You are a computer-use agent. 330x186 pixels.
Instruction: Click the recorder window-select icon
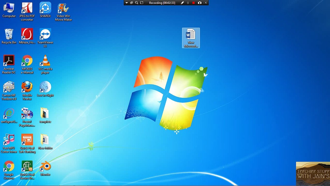(x=132, y=3)
